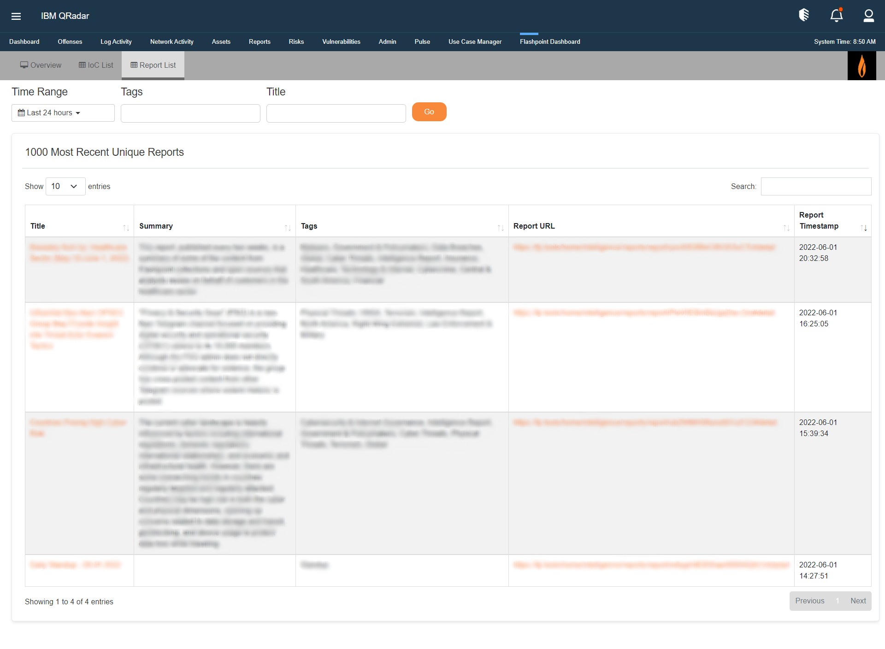Click the Previous pagination button
885x649 pixels.
coord(810,601)
